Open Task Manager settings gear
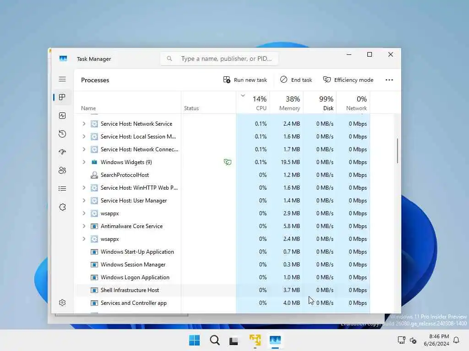The height and width of the screenshot is (351, 469). [x=62, y=303]
